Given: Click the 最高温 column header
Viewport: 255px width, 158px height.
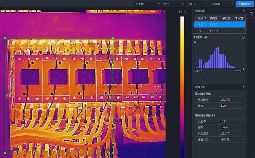Looking at the screenshot, I should pos(214,18).
